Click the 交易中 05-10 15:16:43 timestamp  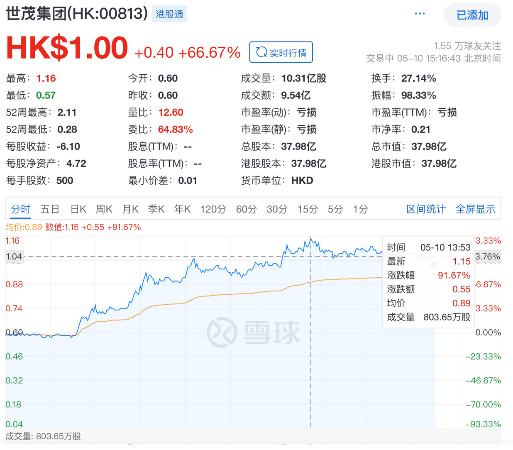tap(433, 58)
